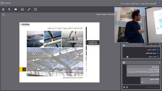Click the clock icon next to the timer
This screenshot has width=162, height=91.
click(2, 3)
